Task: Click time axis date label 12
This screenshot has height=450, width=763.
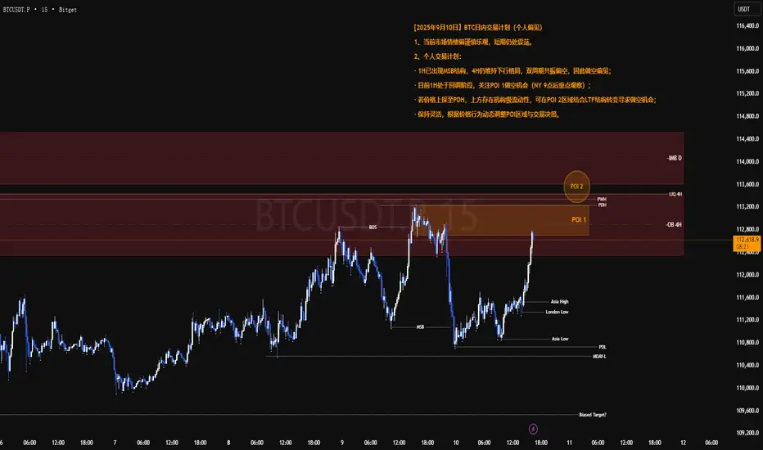Action: [x=684, y=443]
